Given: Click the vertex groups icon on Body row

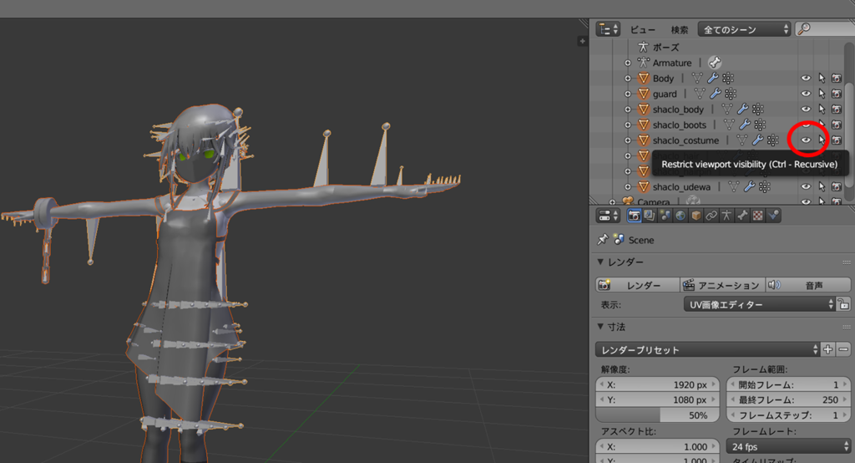Looking at the screenshot, I should (728, 78).
